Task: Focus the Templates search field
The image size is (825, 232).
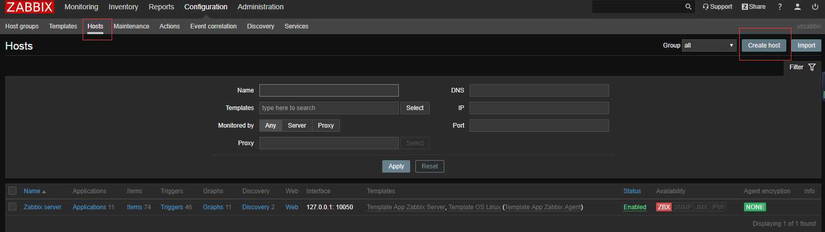Action: tap(329, 108)
